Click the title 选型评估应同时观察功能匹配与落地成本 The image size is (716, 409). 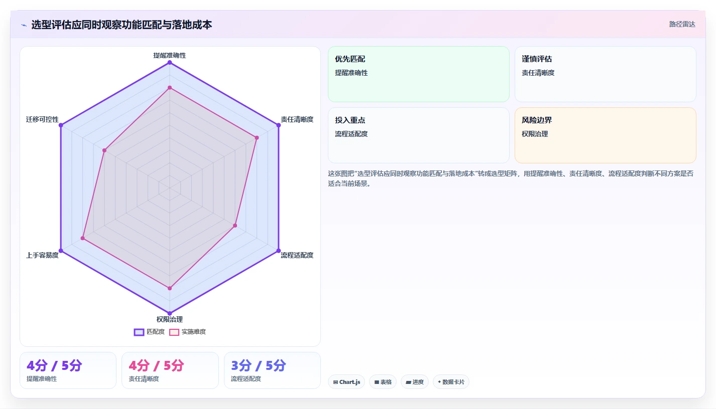[122, 25]
